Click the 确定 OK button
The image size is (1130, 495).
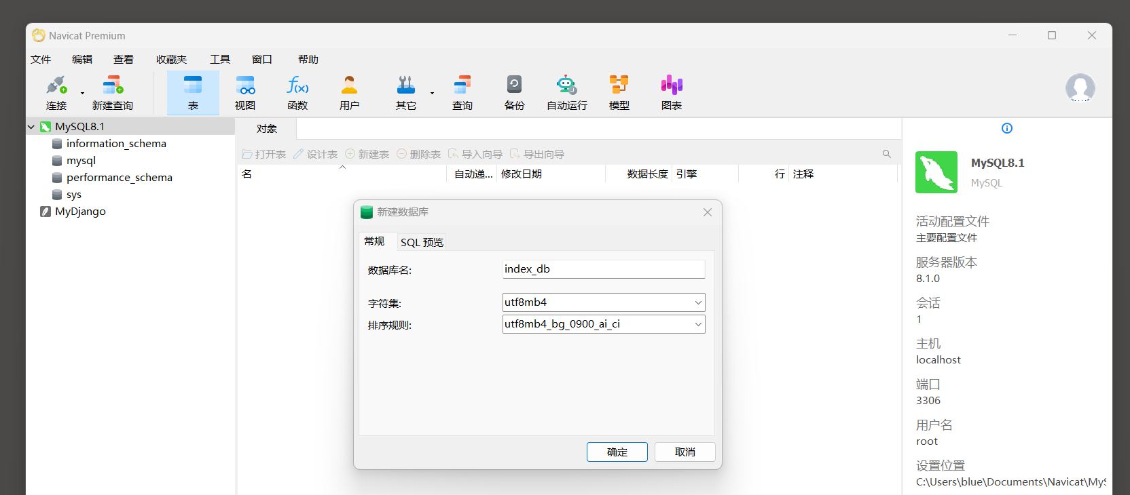point(617,452)
